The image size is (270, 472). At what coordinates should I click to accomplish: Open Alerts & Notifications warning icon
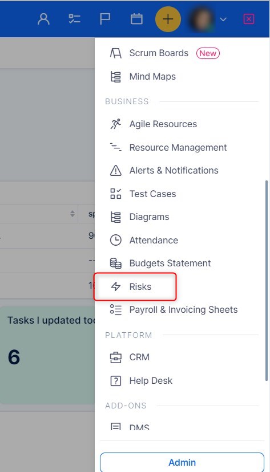115,171
